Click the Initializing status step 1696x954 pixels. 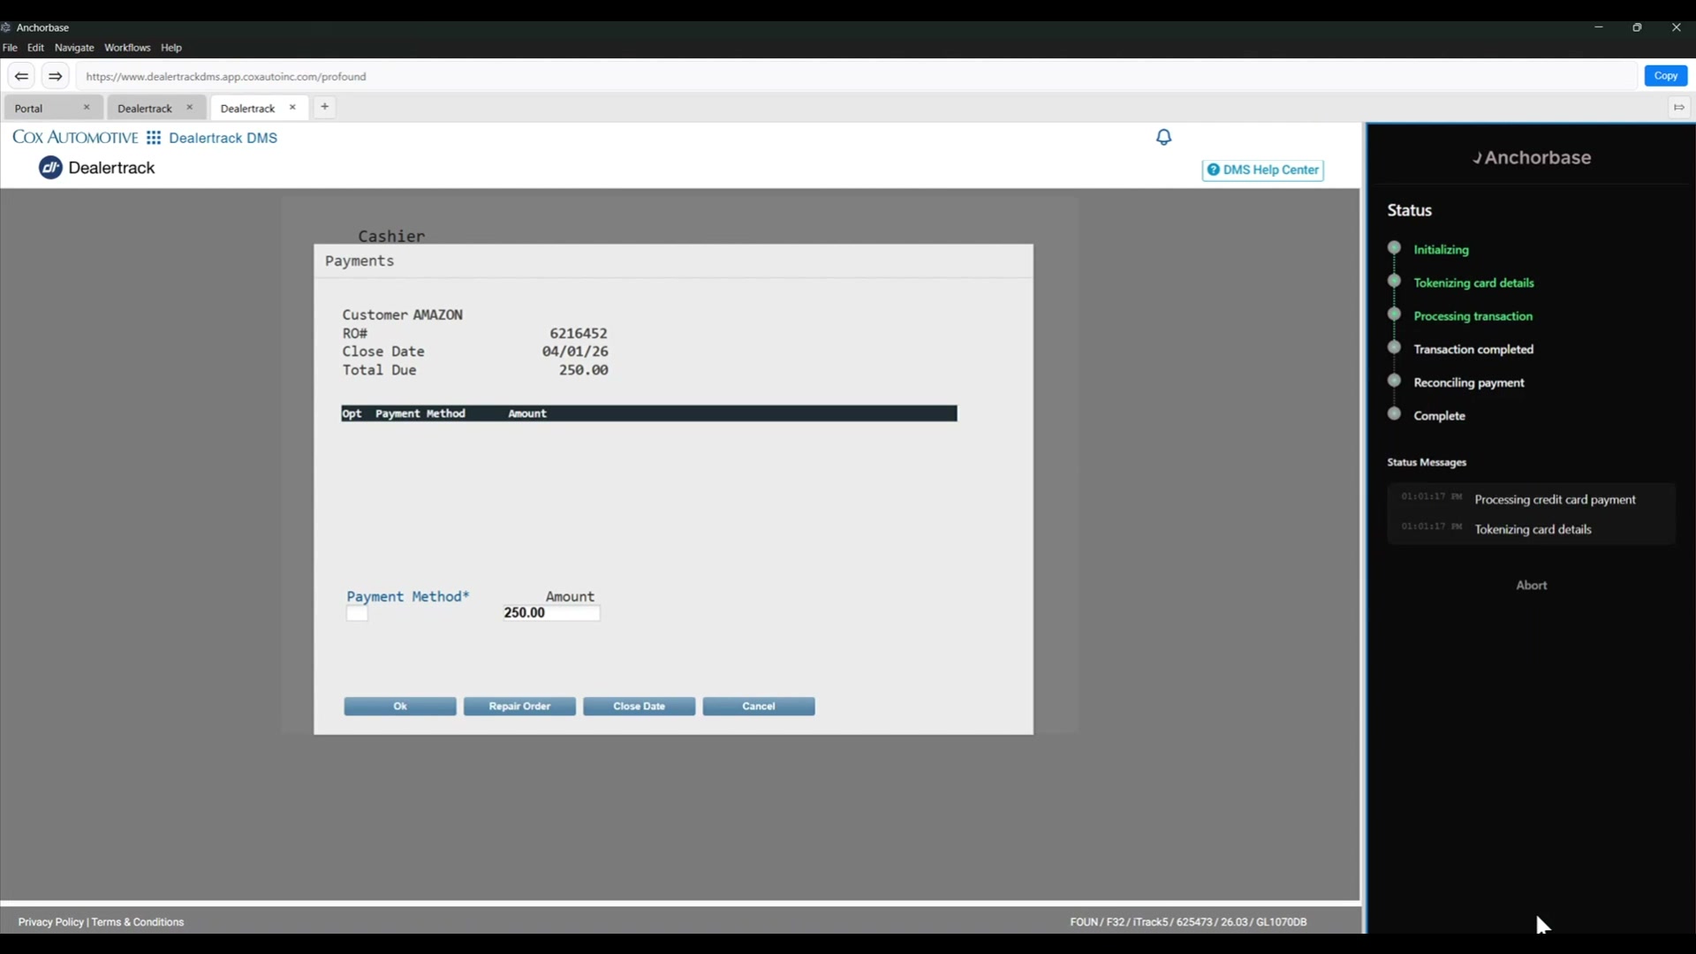1441,250
